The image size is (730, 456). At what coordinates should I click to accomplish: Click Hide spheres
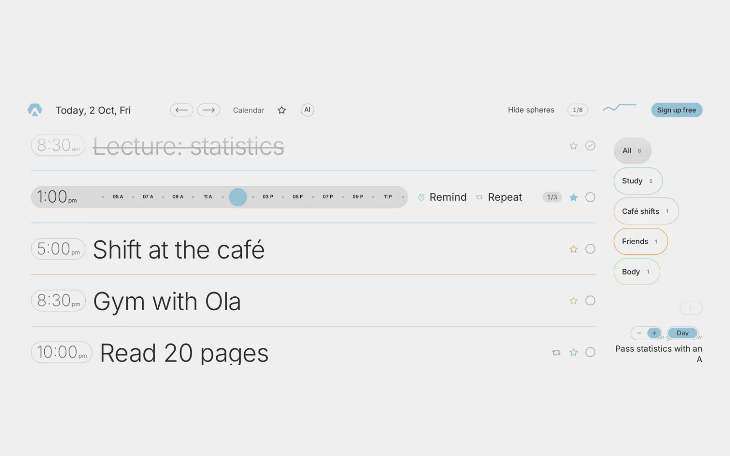(531, 110)
